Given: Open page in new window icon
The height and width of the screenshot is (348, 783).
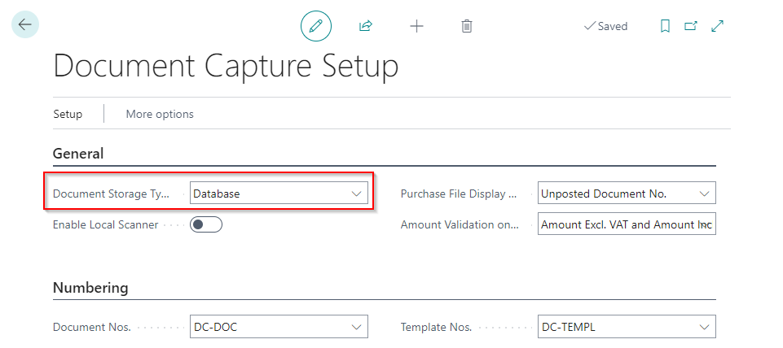Looking at the screenshot, I should click(x=691, y=26).
